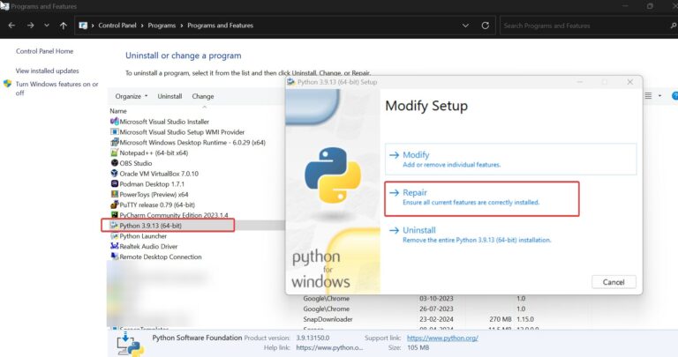Select PuTTY release 0.79 icon
678x357 pixels.
point(114,205)
